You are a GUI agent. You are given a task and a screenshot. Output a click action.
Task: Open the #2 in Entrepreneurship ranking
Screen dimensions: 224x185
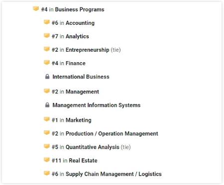click(x=86, y=50)
